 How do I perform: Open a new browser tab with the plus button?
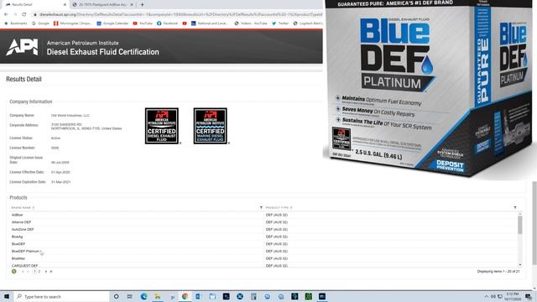tap(142, 4)
